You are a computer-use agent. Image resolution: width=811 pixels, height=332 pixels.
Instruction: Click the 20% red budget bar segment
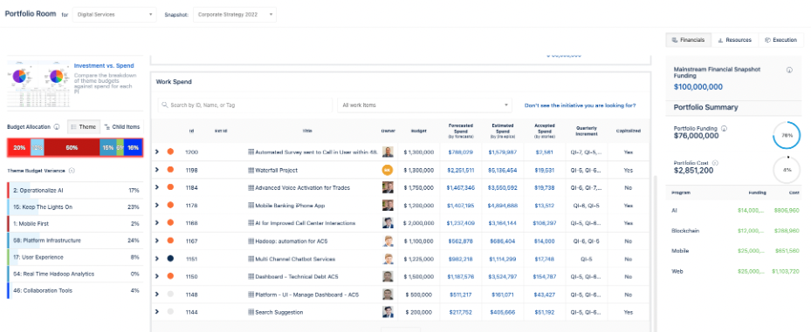click(x=19, y=147)
